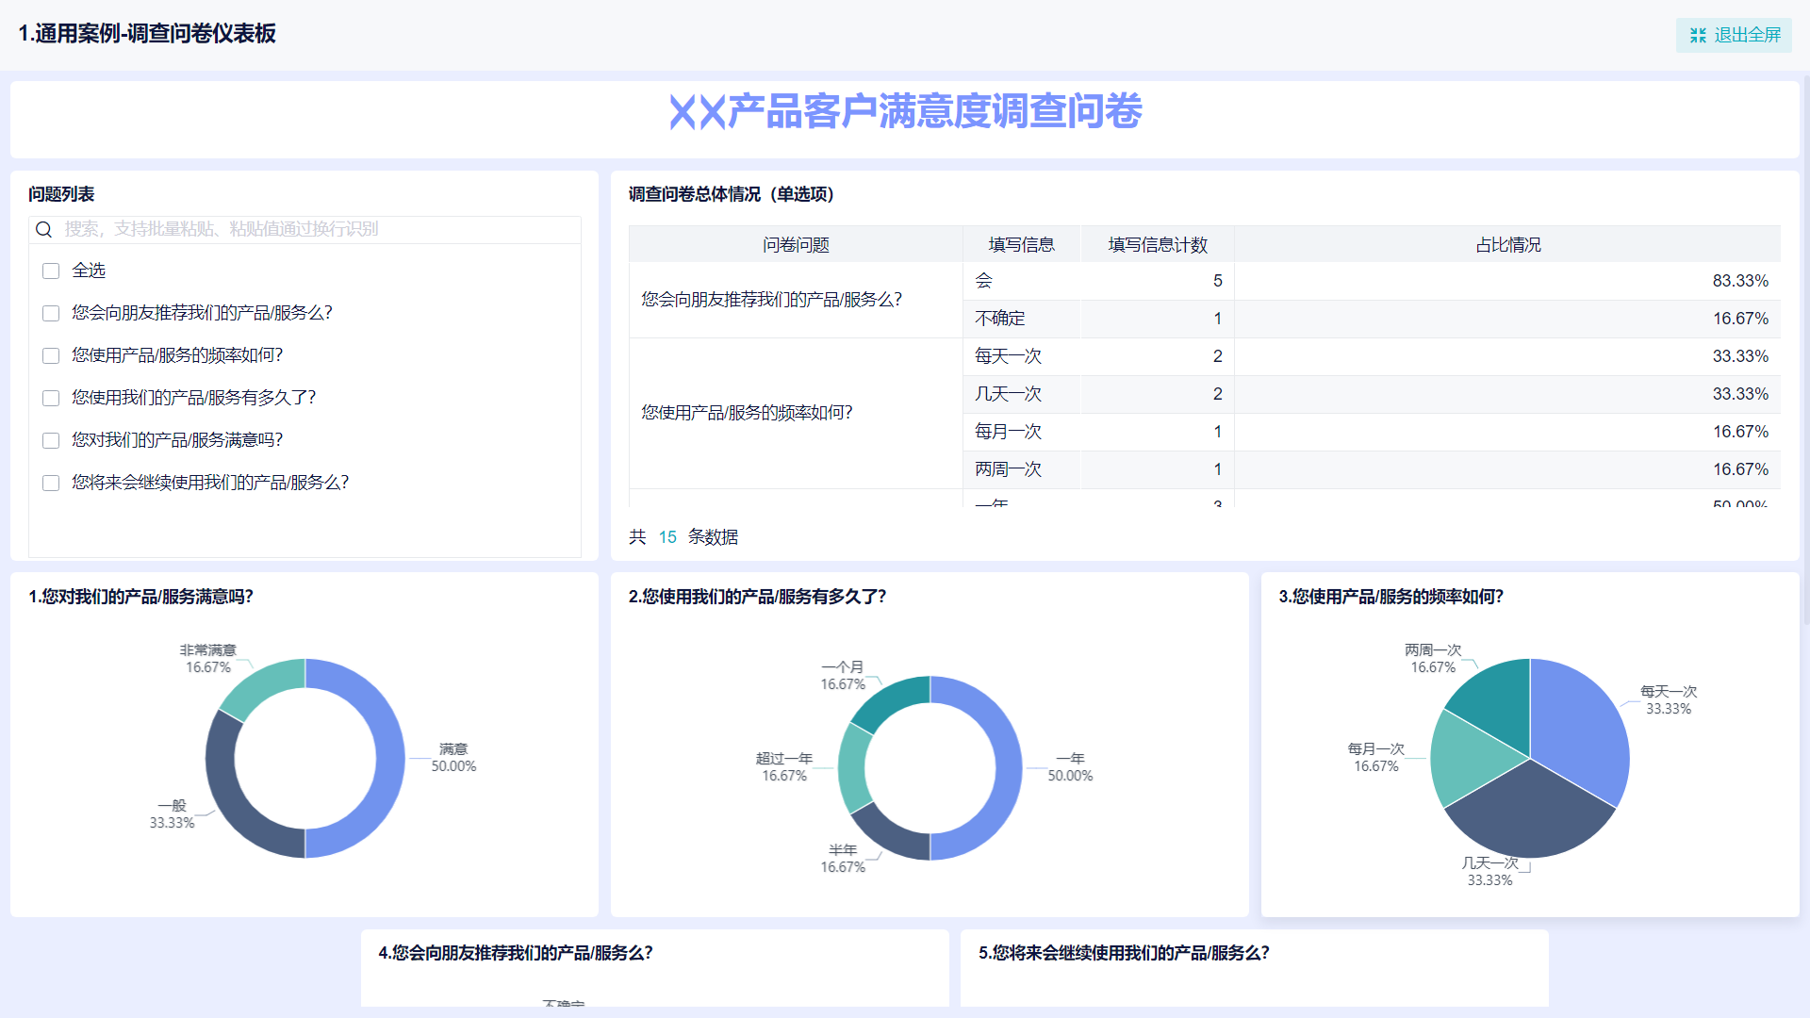Select the 一年 50.00% segment in chart 2
Screen dimensions: 1810x1018
[x=1008, y=768]
